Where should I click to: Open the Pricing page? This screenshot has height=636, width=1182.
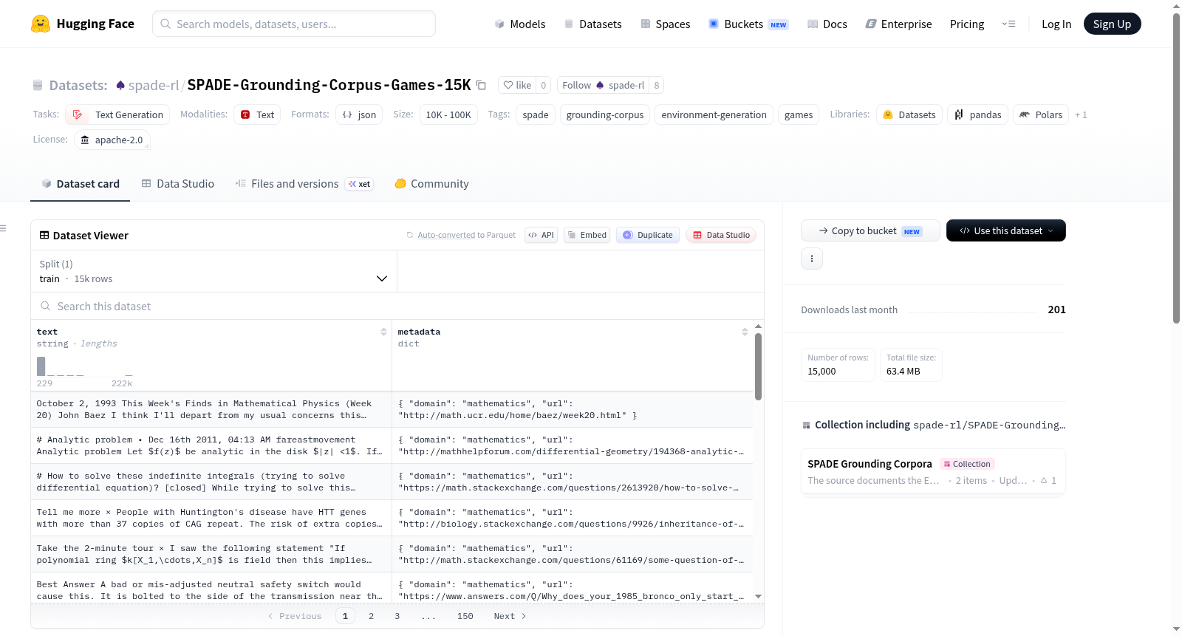point(967,24)
